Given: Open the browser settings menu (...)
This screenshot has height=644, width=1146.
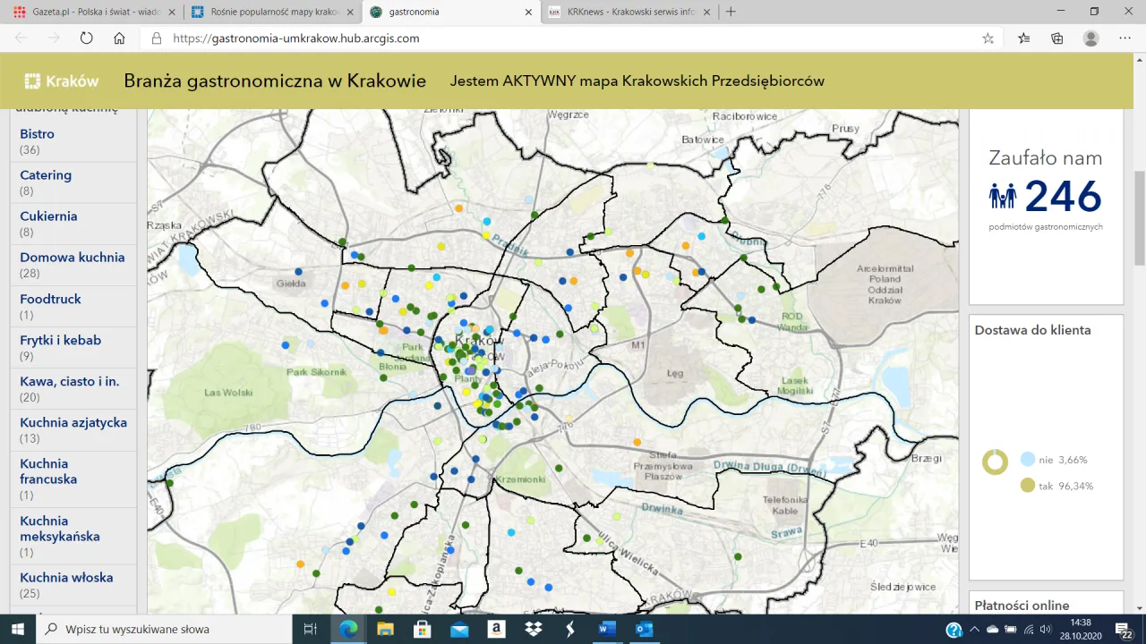Looking at the screenshot, I should coord(1125,38).
